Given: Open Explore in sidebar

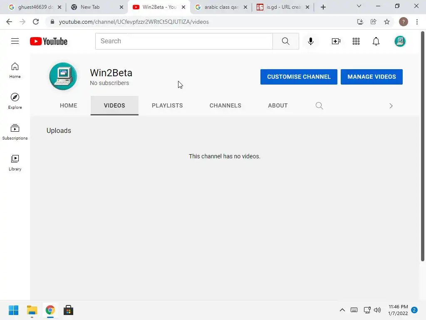Looking at the screenshot, I should 15,101.
